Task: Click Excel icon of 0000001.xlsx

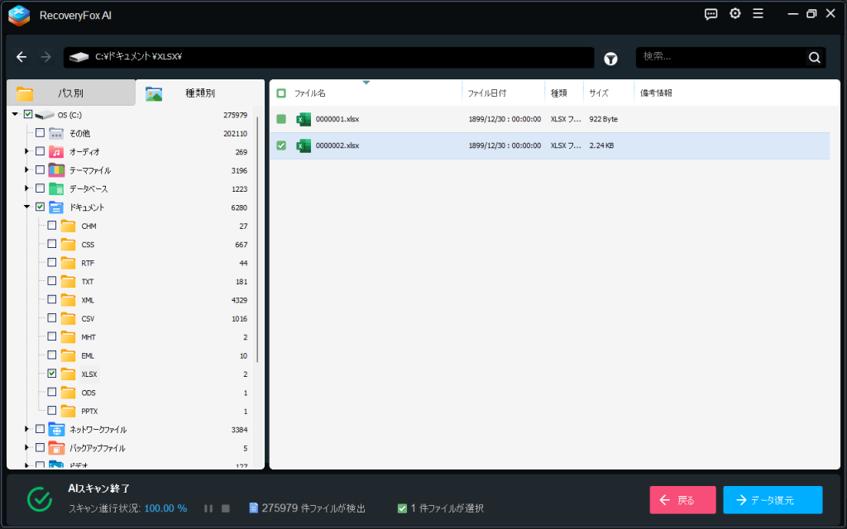Action: pyautogui.click(x=304, y=119)
